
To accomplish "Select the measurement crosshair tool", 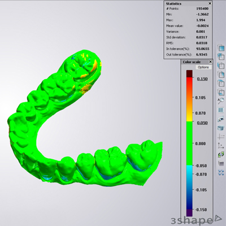I will point(221,137).
